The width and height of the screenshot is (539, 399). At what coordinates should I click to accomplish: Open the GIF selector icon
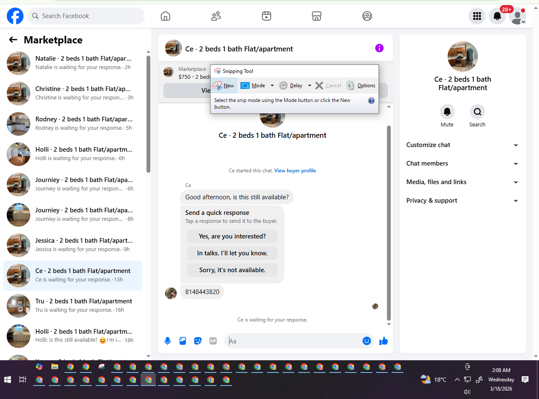[x=213, y=341]
